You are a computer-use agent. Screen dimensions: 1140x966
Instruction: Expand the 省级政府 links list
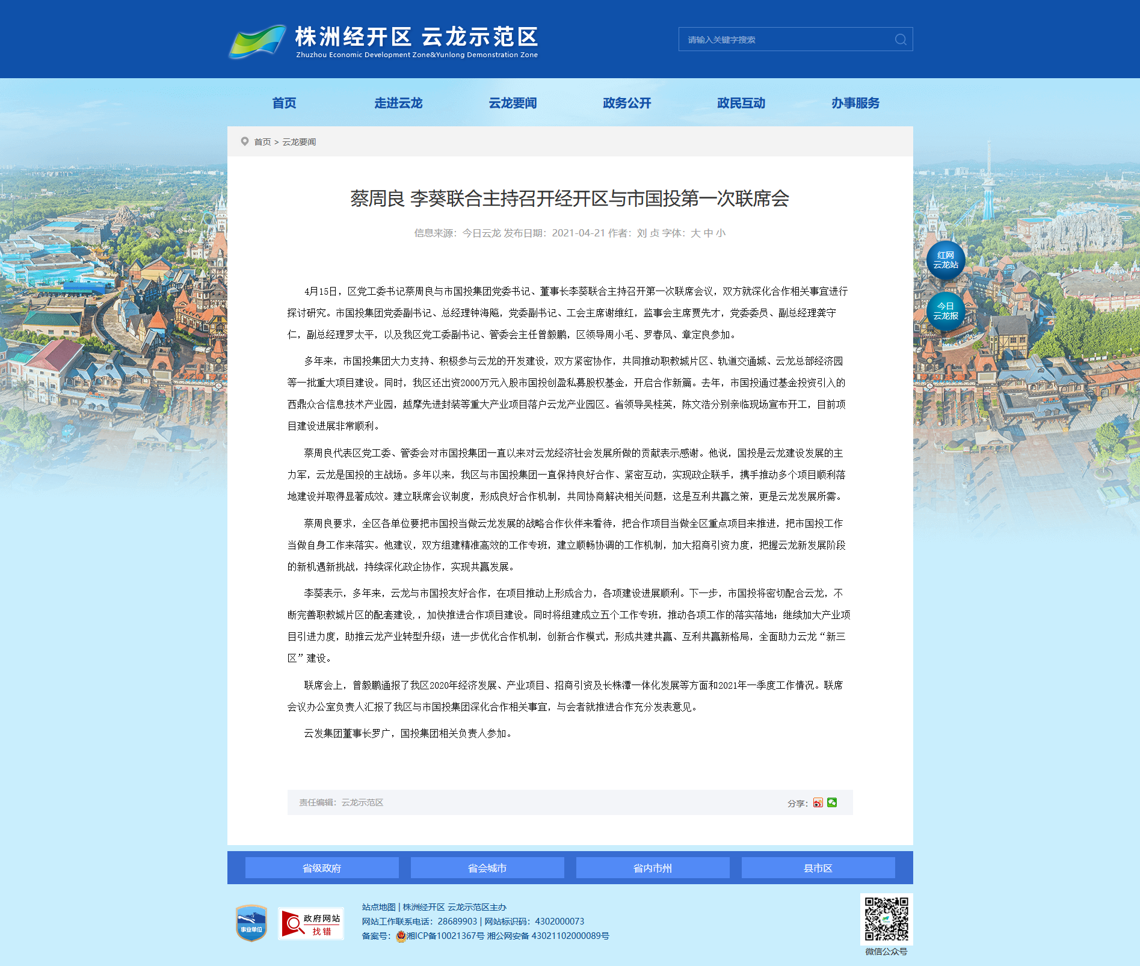322,868
